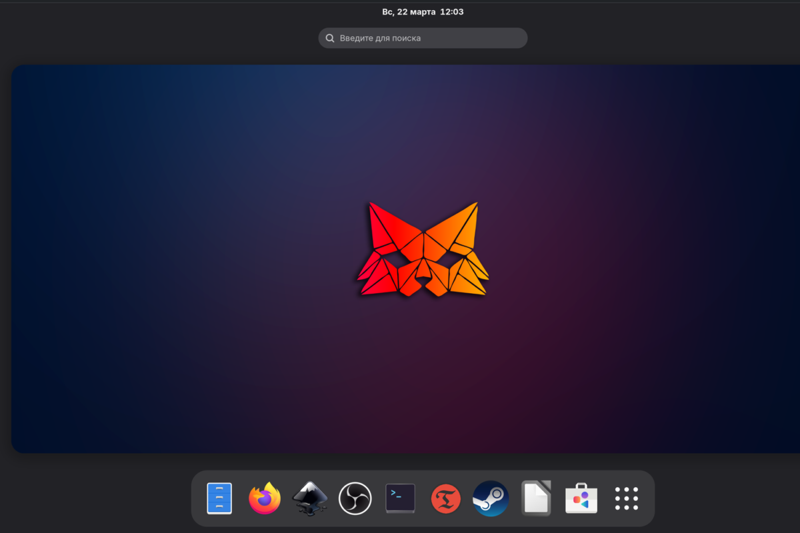
Task: Open the Software app store
Action: click(581, 498)
